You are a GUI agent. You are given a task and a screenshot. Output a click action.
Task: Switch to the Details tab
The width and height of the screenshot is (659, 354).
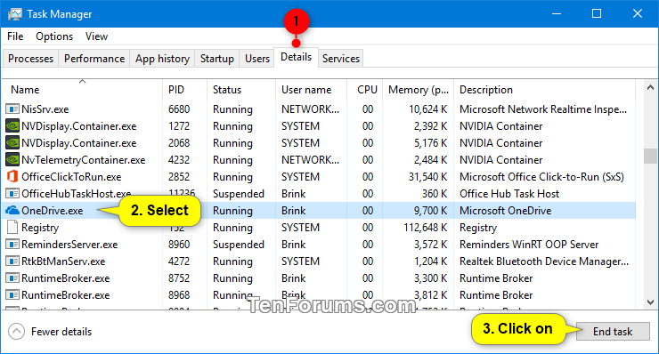tap(297, 57)
